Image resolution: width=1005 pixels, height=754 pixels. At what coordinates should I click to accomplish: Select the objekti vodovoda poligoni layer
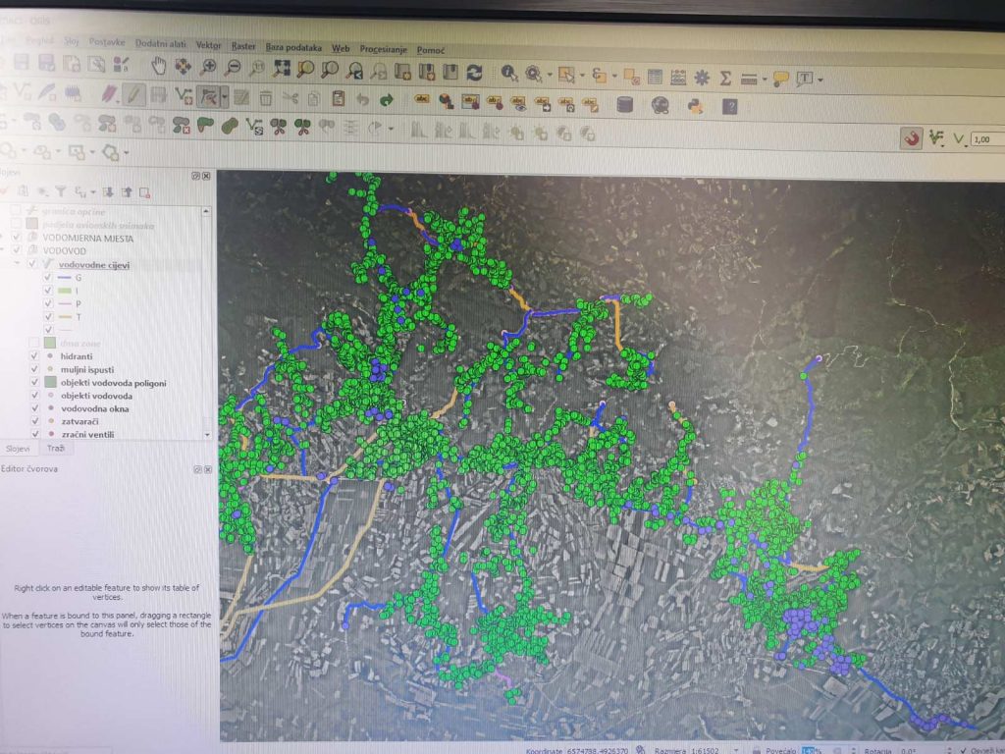tap(114, 383)
